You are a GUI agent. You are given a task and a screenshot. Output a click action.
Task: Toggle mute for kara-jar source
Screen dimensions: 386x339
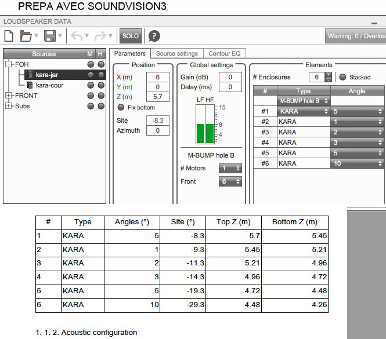coord(91,75)
